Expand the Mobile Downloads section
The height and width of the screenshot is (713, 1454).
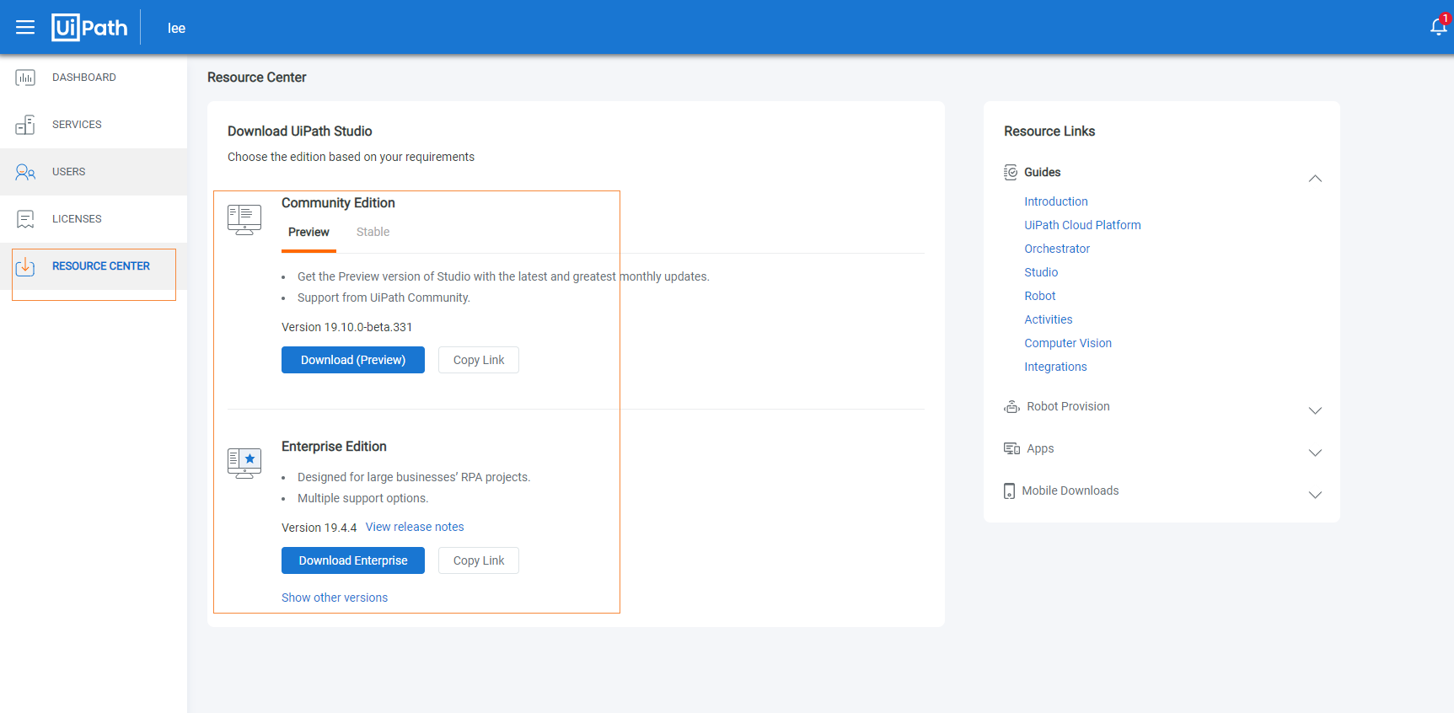pos(1314,495)
